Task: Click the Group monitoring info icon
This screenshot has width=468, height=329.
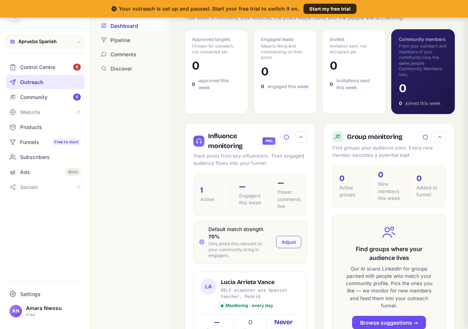Action: pos(425,137)
